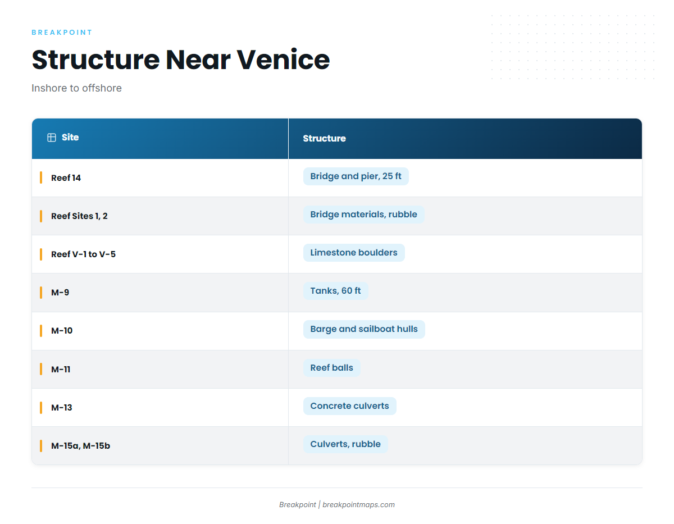Click the Bridge and pier, 25 ft tag
Screen dimensions: 674x524
(356, 176)
